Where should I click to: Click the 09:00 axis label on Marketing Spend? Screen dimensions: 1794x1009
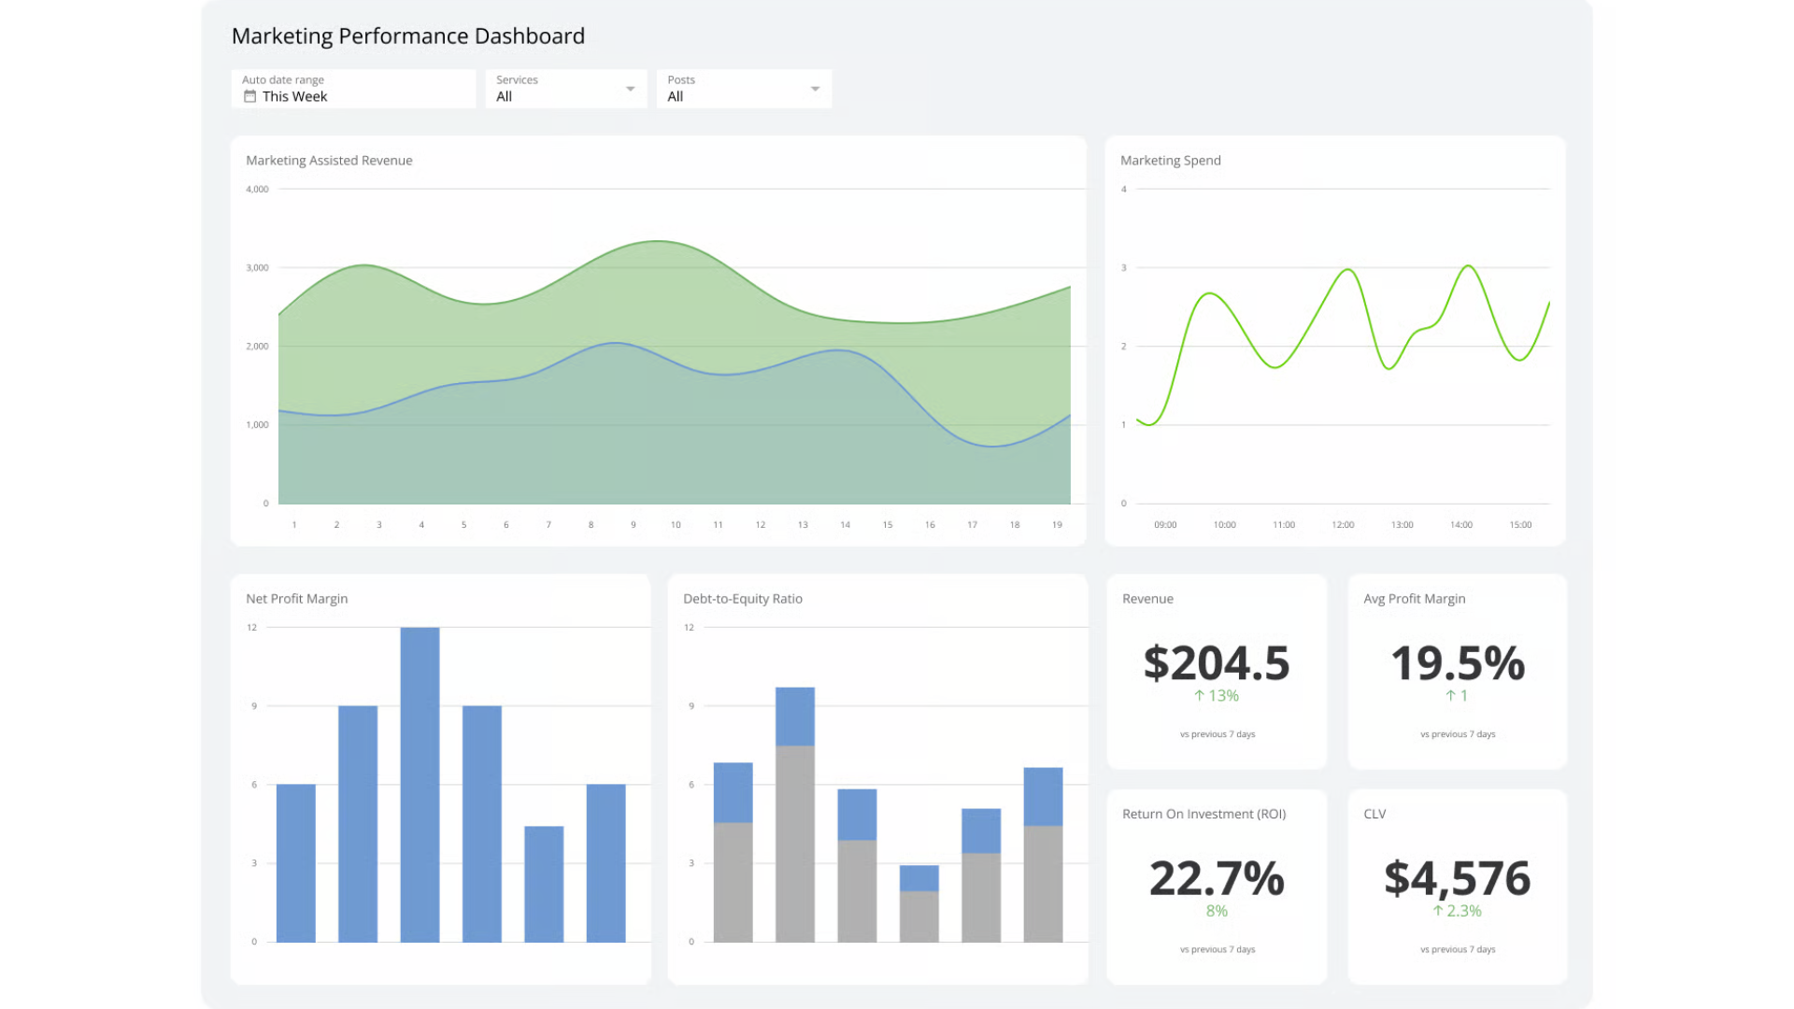1165,525
